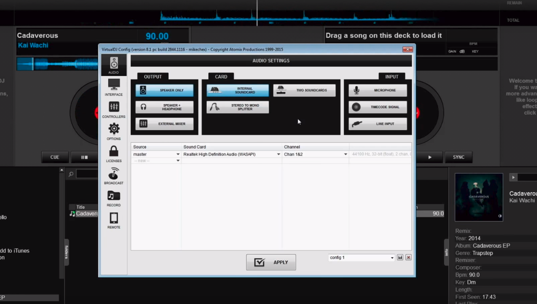Open the Interface settings section

click(114, 87)
